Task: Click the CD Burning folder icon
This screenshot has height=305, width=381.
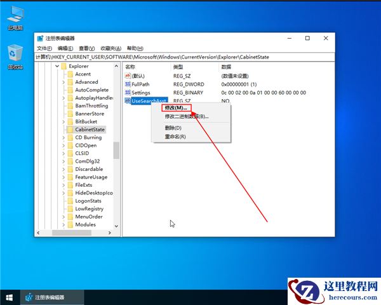Action: 70,137
